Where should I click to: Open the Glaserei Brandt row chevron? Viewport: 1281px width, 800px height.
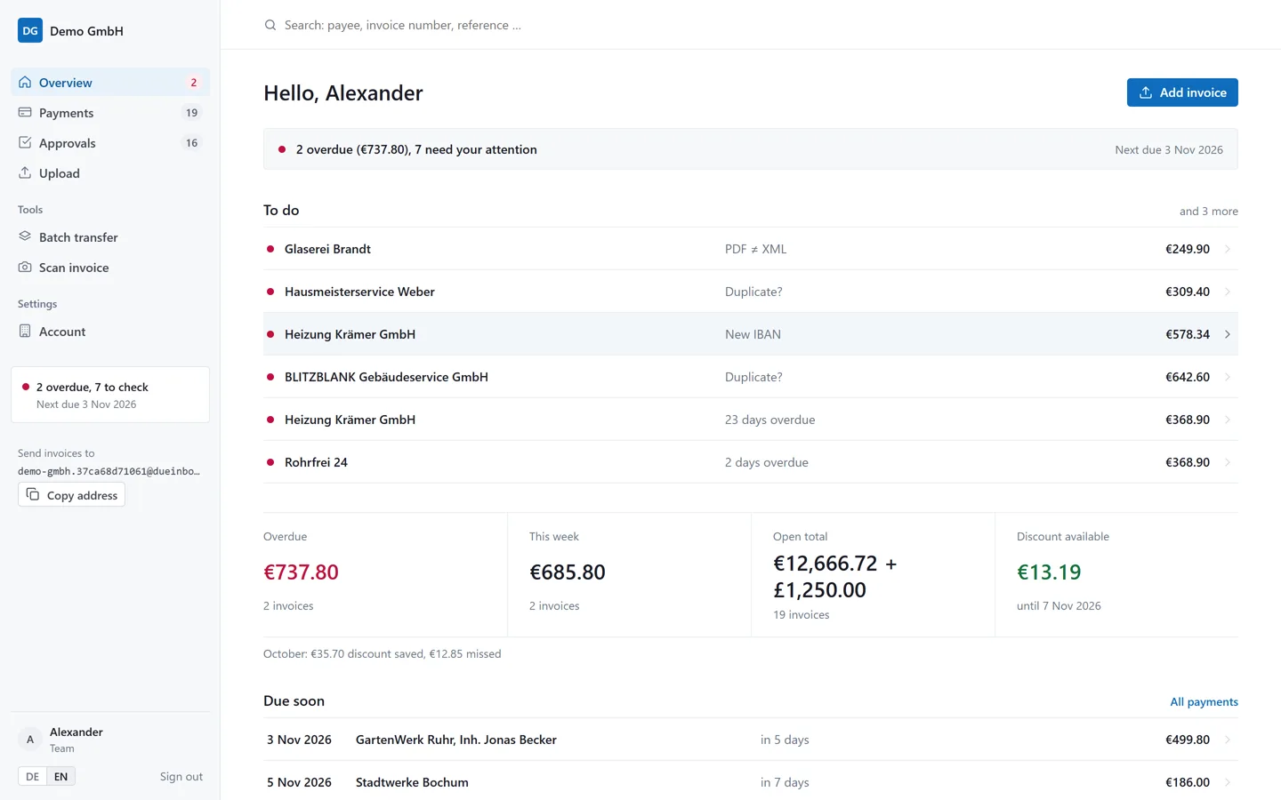(x=1228, y=249)
